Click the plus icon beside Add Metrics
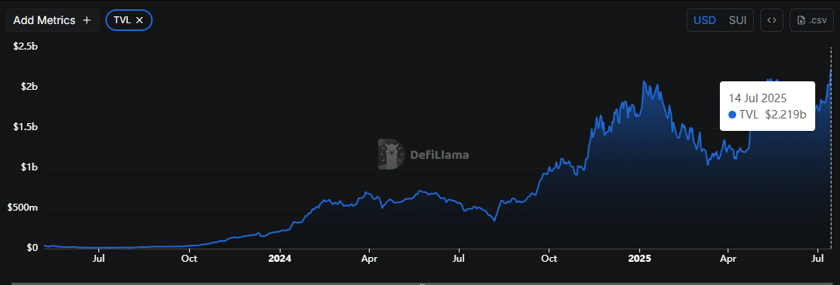 [x=87, y=20]
